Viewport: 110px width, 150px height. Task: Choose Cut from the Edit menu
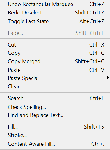(x=55, y=45)
